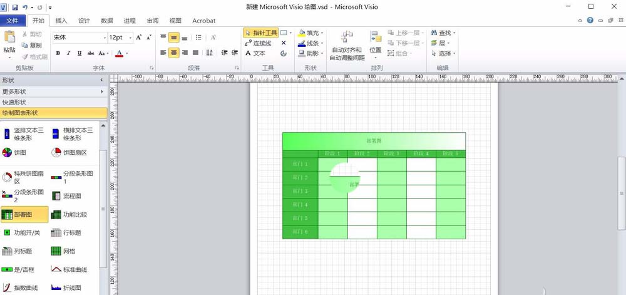The image size is (626, 295).
Task: Click the red font color swatch button
Action: tap(119, 53)
